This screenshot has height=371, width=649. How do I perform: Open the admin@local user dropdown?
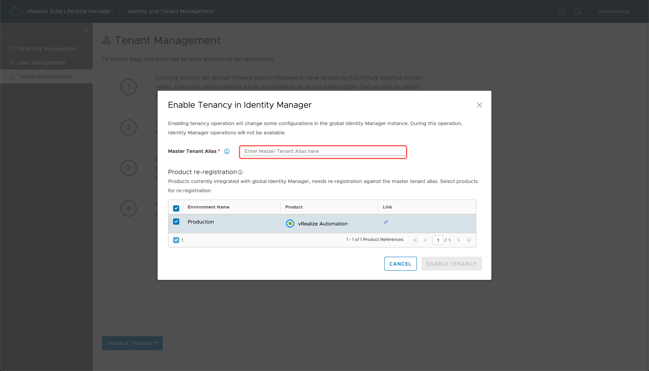(616, 12)
